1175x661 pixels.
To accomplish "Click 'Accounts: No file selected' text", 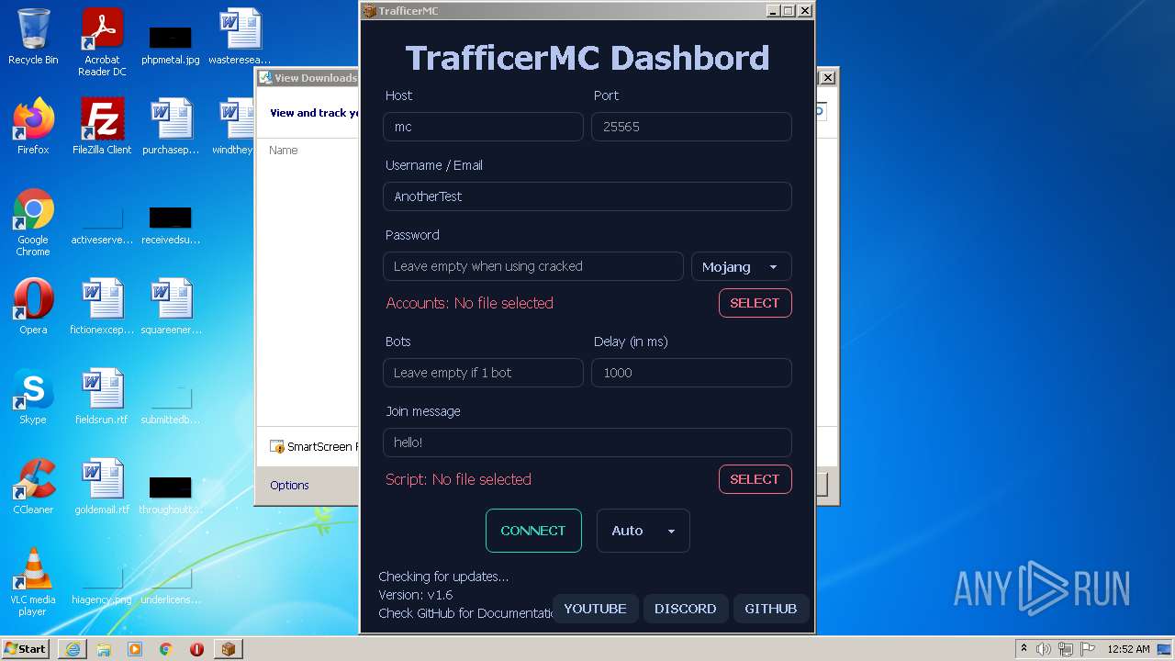I will coord(470,303).
